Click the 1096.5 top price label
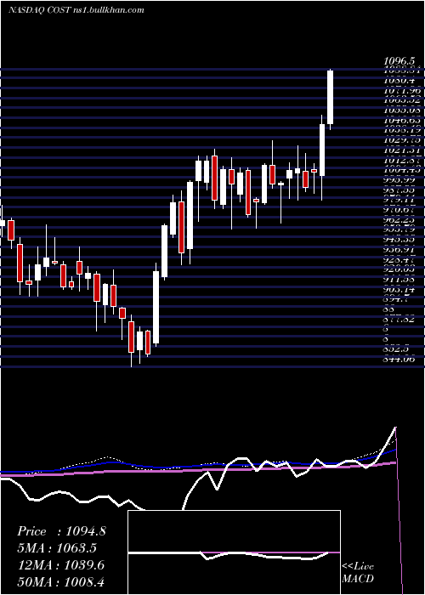The width and height of the screenshot is (425, 595). (x=399, y=60)
